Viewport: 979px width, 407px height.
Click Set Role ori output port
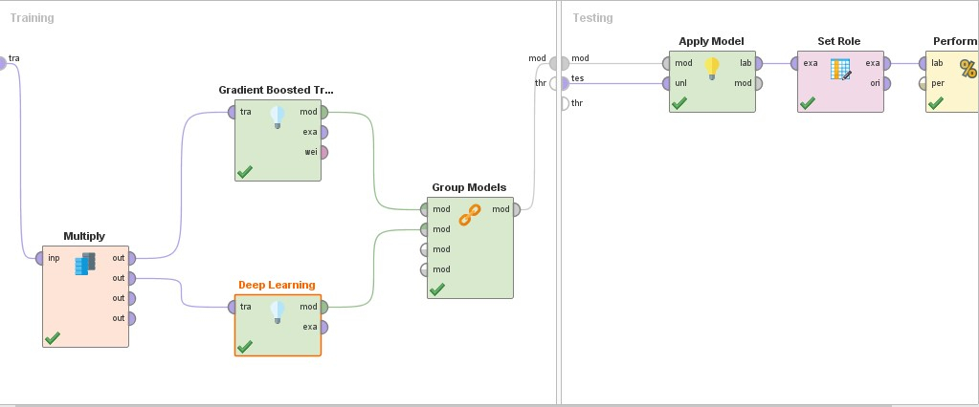coord(886,83)
